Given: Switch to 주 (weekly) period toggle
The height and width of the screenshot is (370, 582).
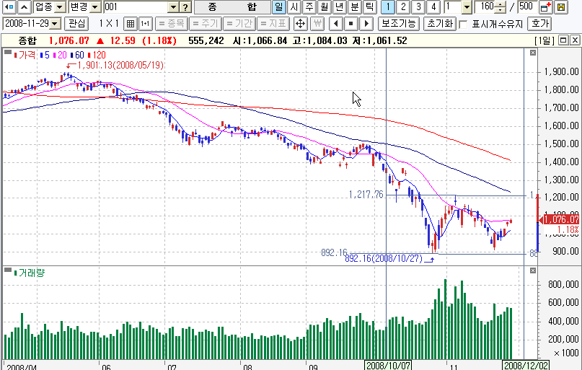Looking at the screenshot, I should [x=308, y=7].
